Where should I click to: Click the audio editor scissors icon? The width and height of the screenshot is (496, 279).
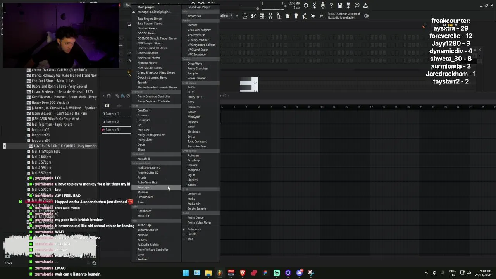click(314, 5)
